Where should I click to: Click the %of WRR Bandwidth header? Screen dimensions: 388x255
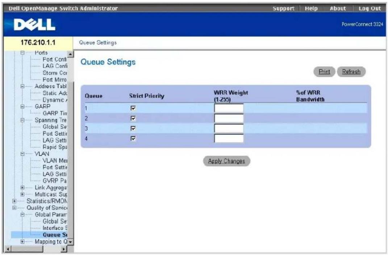click(310, 96)
